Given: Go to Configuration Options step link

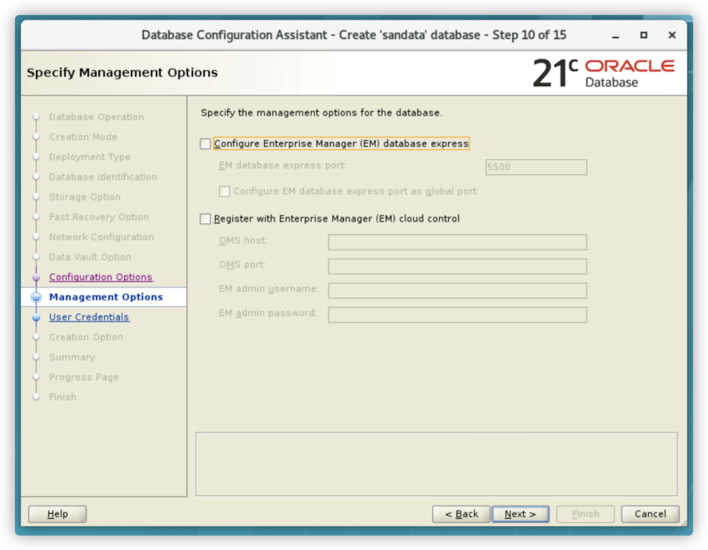Looking at the screenshot, I should [101, 277].
